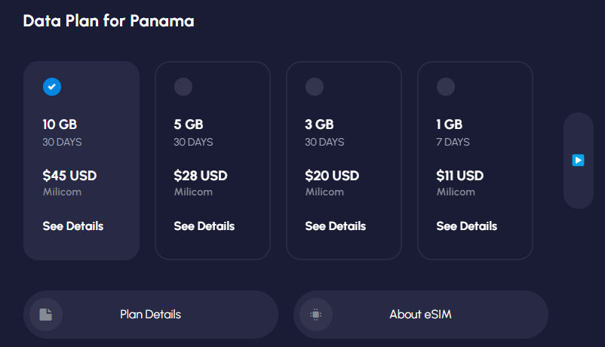605x347 pixels.
Task: Select the 1 GB plan radio circle
Action: 446,87
